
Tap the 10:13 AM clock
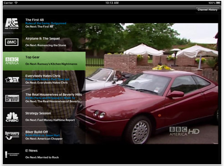point(112,3)
